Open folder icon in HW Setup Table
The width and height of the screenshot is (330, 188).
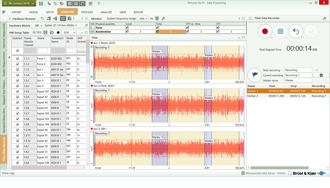(52, 33)
